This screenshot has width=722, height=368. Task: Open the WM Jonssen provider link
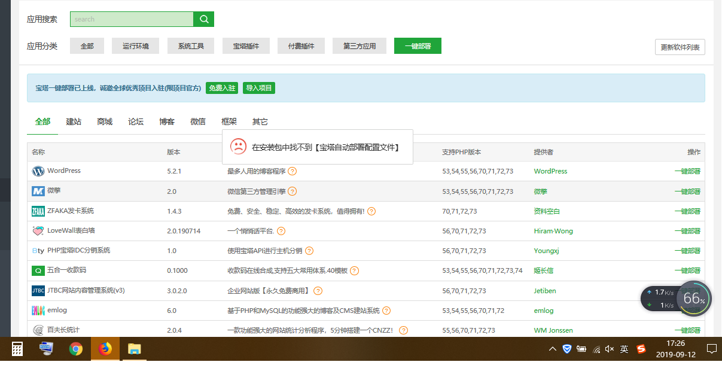click(x=553, y=330)
